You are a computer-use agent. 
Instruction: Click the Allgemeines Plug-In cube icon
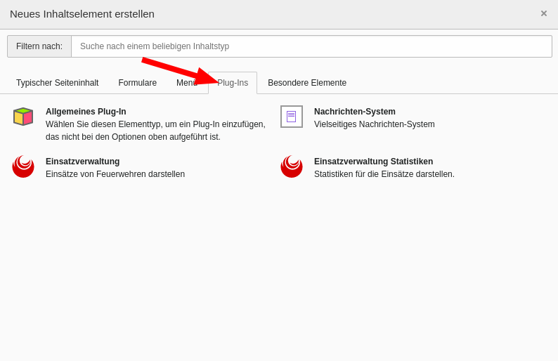click(x=23, y=117)
